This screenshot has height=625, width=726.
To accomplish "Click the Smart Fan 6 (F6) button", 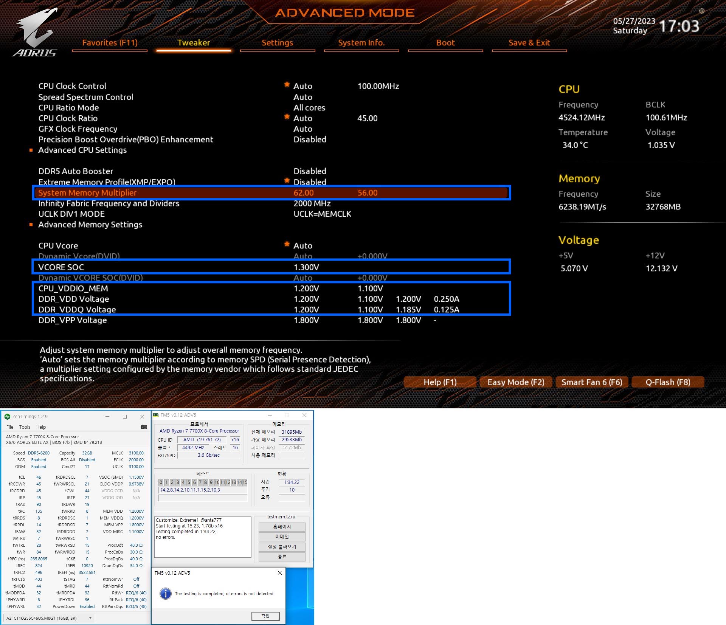I will click(591, 382).
